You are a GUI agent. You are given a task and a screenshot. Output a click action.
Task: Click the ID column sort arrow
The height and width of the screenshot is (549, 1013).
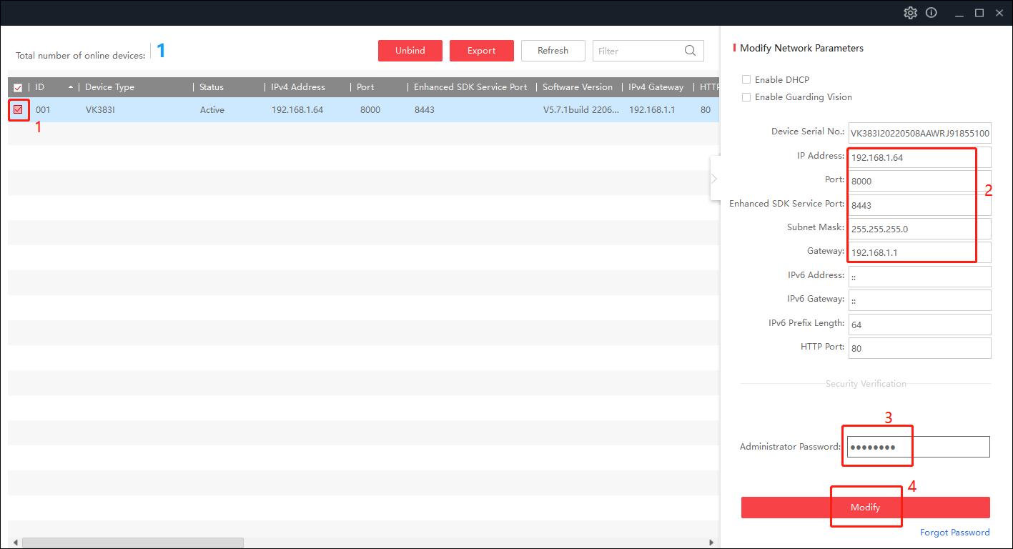[71, 87]
